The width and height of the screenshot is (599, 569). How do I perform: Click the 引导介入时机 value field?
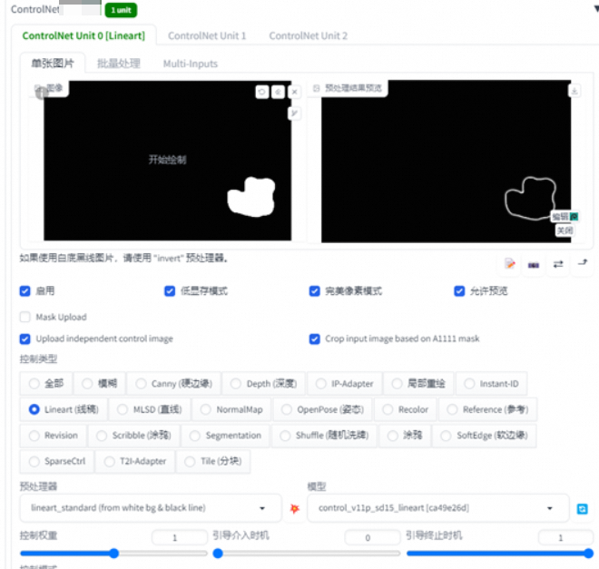click(372, 537)
